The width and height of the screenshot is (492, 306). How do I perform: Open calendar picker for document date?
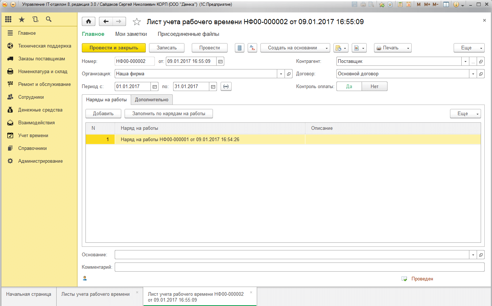[220, 61]
